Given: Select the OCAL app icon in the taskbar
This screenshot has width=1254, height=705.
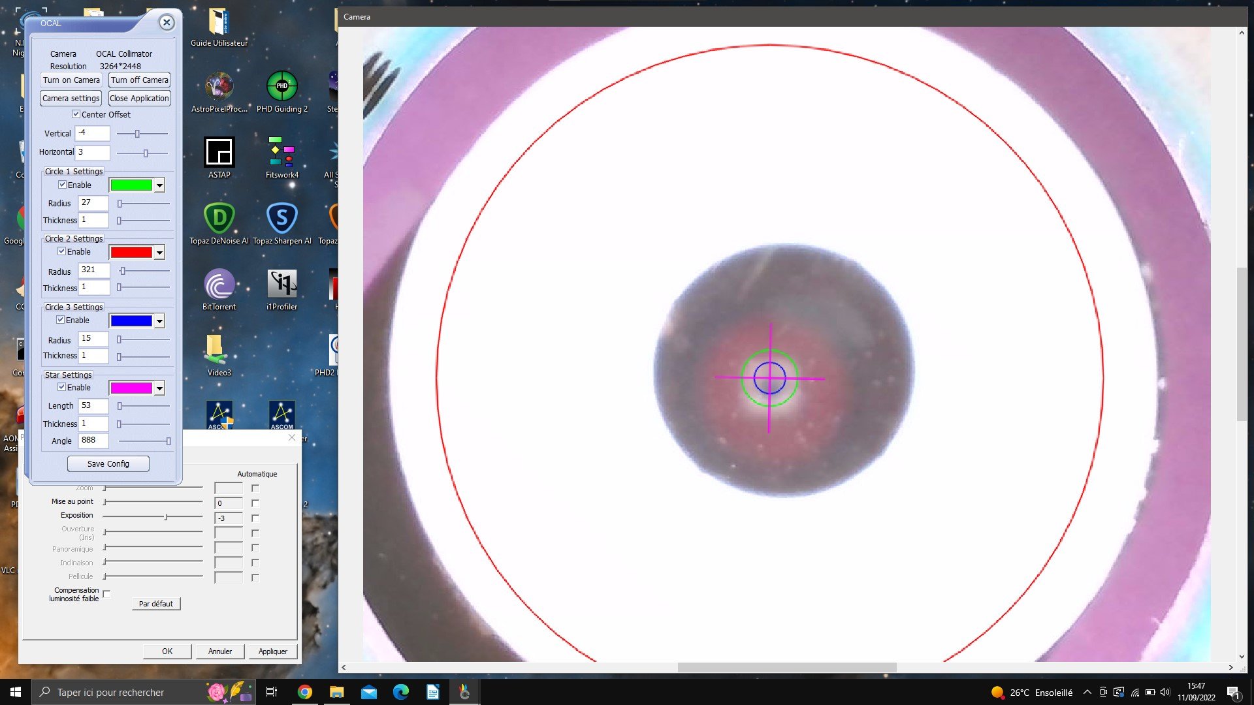Looking at the screenshot, I should (x=464, y=692).
